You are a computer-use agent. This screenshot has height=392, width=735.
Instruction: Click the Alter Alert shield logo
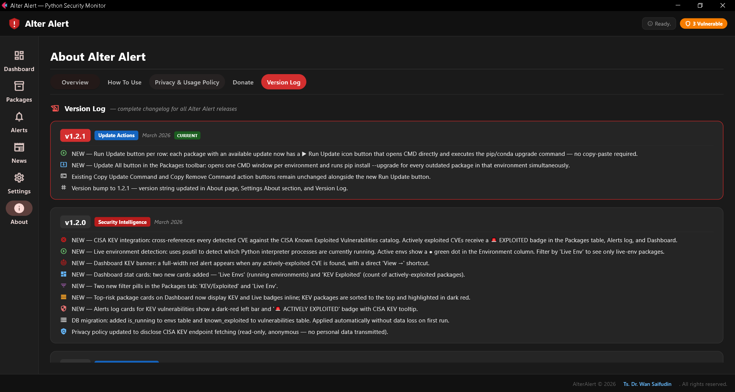coord(14,23)
